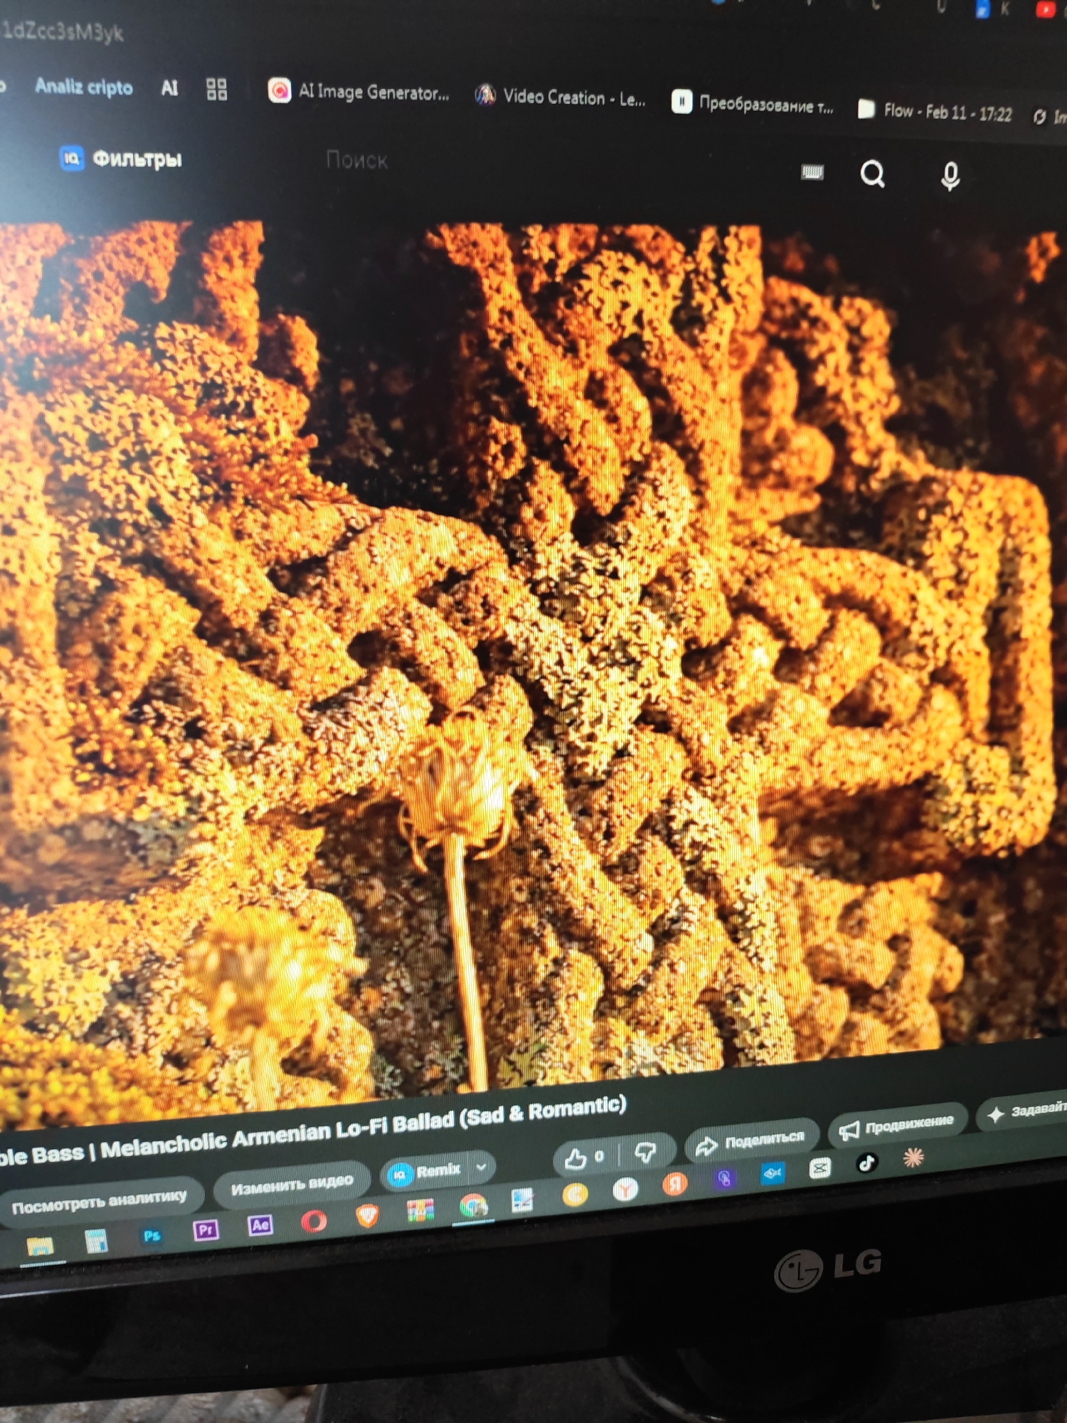Open the purple square taskbar app
The height and width of the screenshot is (1423, 1067).
coord(724,1179)
